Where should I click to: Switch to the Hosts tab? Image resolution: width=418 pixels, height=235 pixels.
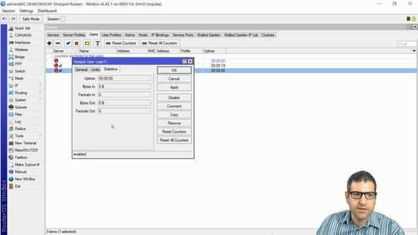(x=143, y=35)
